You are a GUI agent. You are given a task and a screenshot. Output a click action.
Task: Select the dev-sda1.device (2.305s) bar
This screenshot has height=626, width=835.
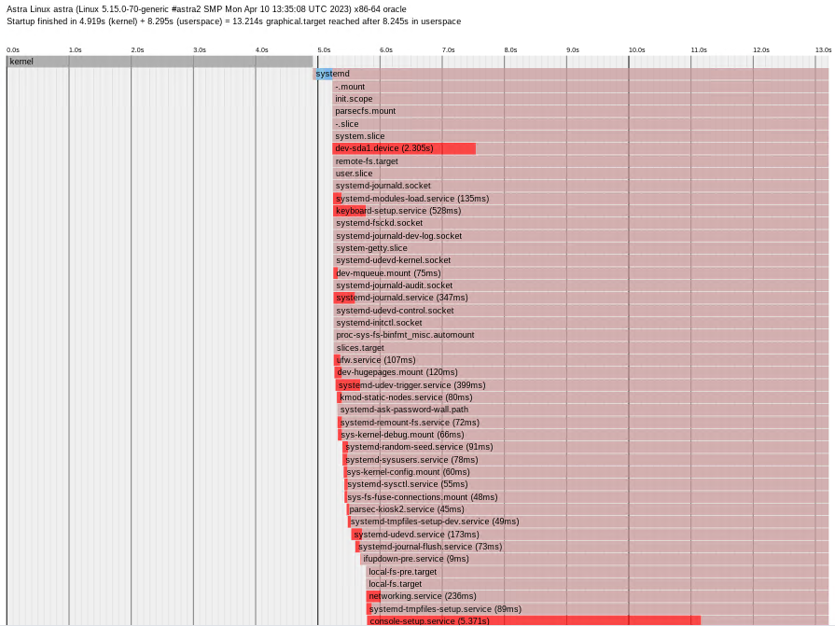(x=404, y=148)
